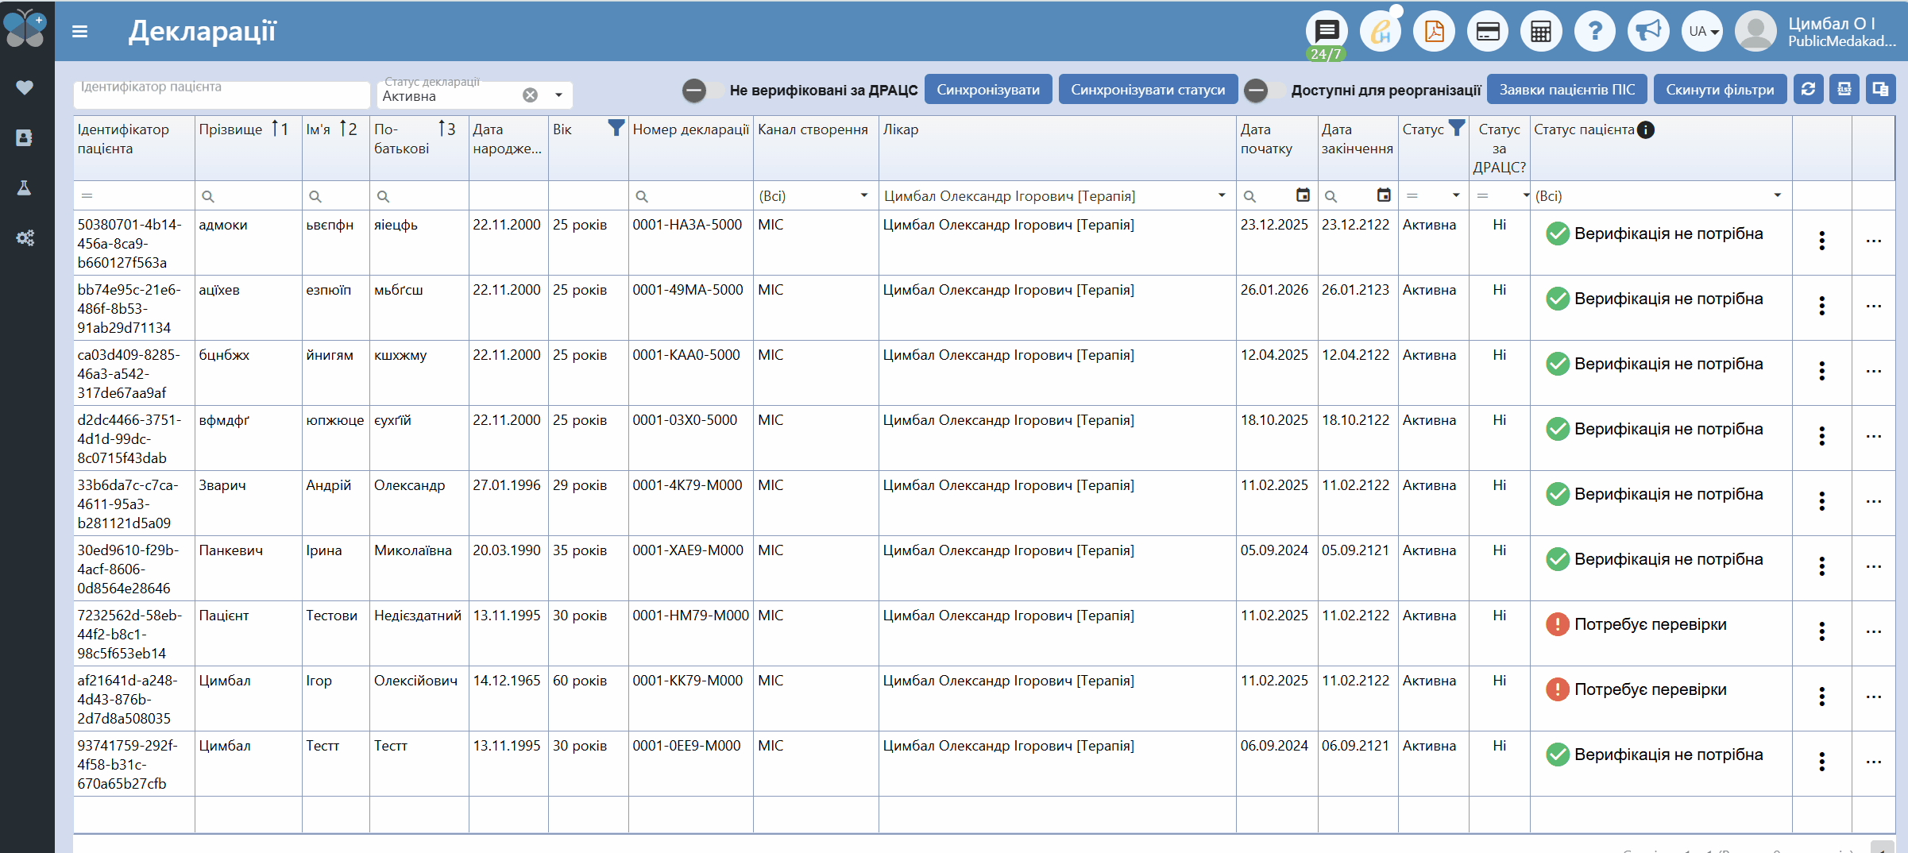Click the heart icon in left sidebar
The height and width of the screenshot is (853, 1908).
pos(25,87)
